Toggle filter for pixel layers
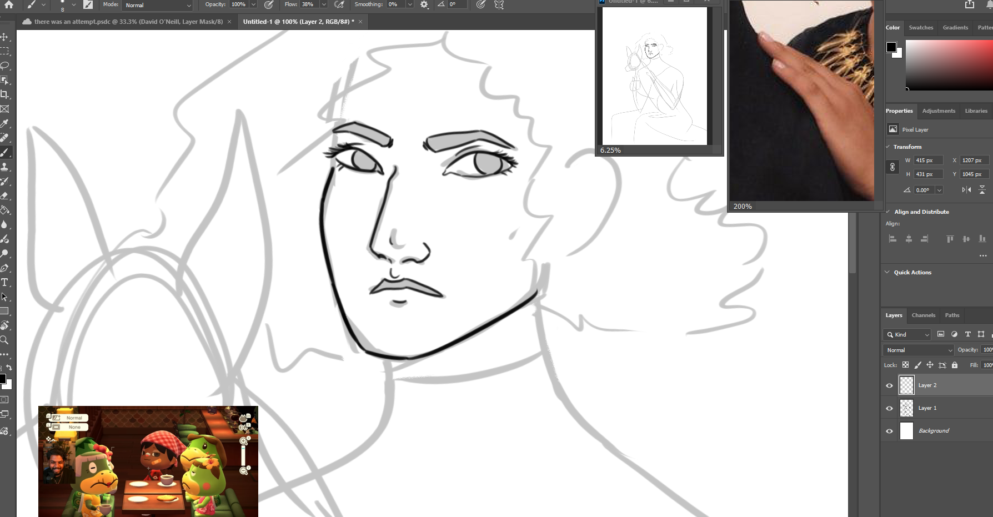The height and width of the screenshot is (517, 993). [x=941, y=334]
